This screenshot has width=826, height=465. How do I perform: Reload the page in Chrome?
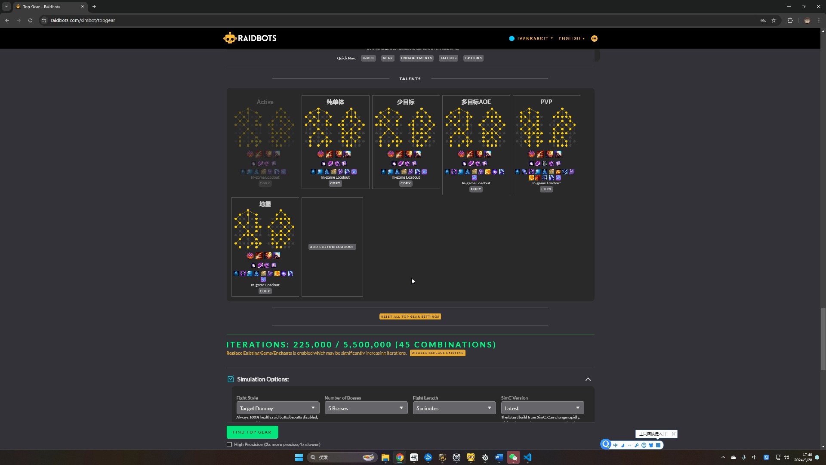30,20
